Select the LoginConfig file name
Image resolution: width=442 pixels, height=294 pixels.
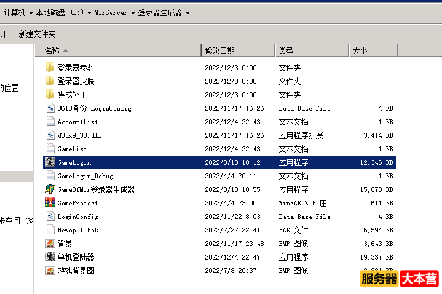point(78,217)
